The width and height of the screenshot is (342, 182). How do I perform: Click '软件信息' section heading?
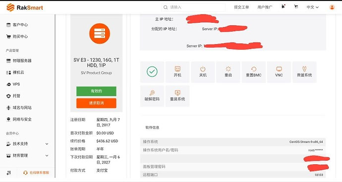point(152,128)
